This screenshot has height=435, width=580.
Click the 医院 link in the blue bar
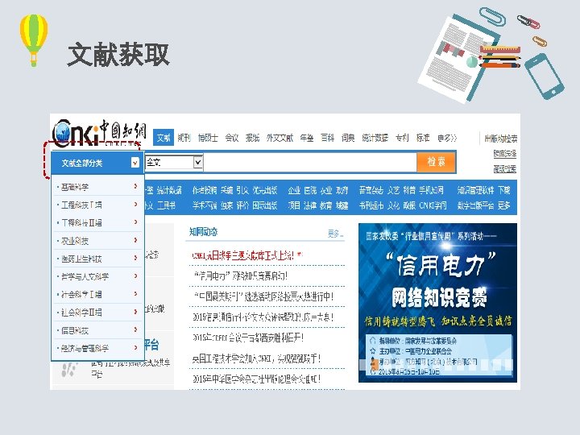pyautogui.click(x=310, y=190)
